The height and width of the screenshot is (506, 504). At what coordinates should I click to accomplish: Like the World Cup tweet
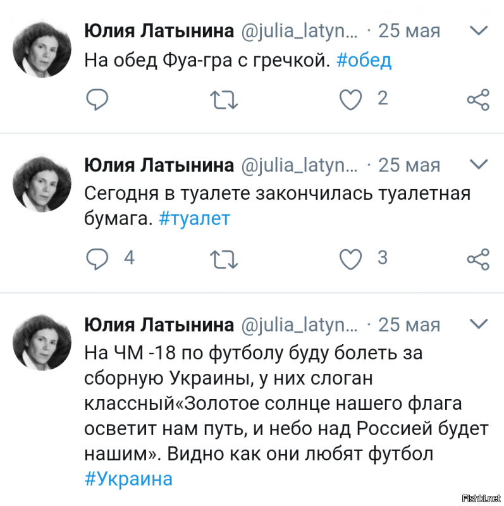(x=350, y=503)
